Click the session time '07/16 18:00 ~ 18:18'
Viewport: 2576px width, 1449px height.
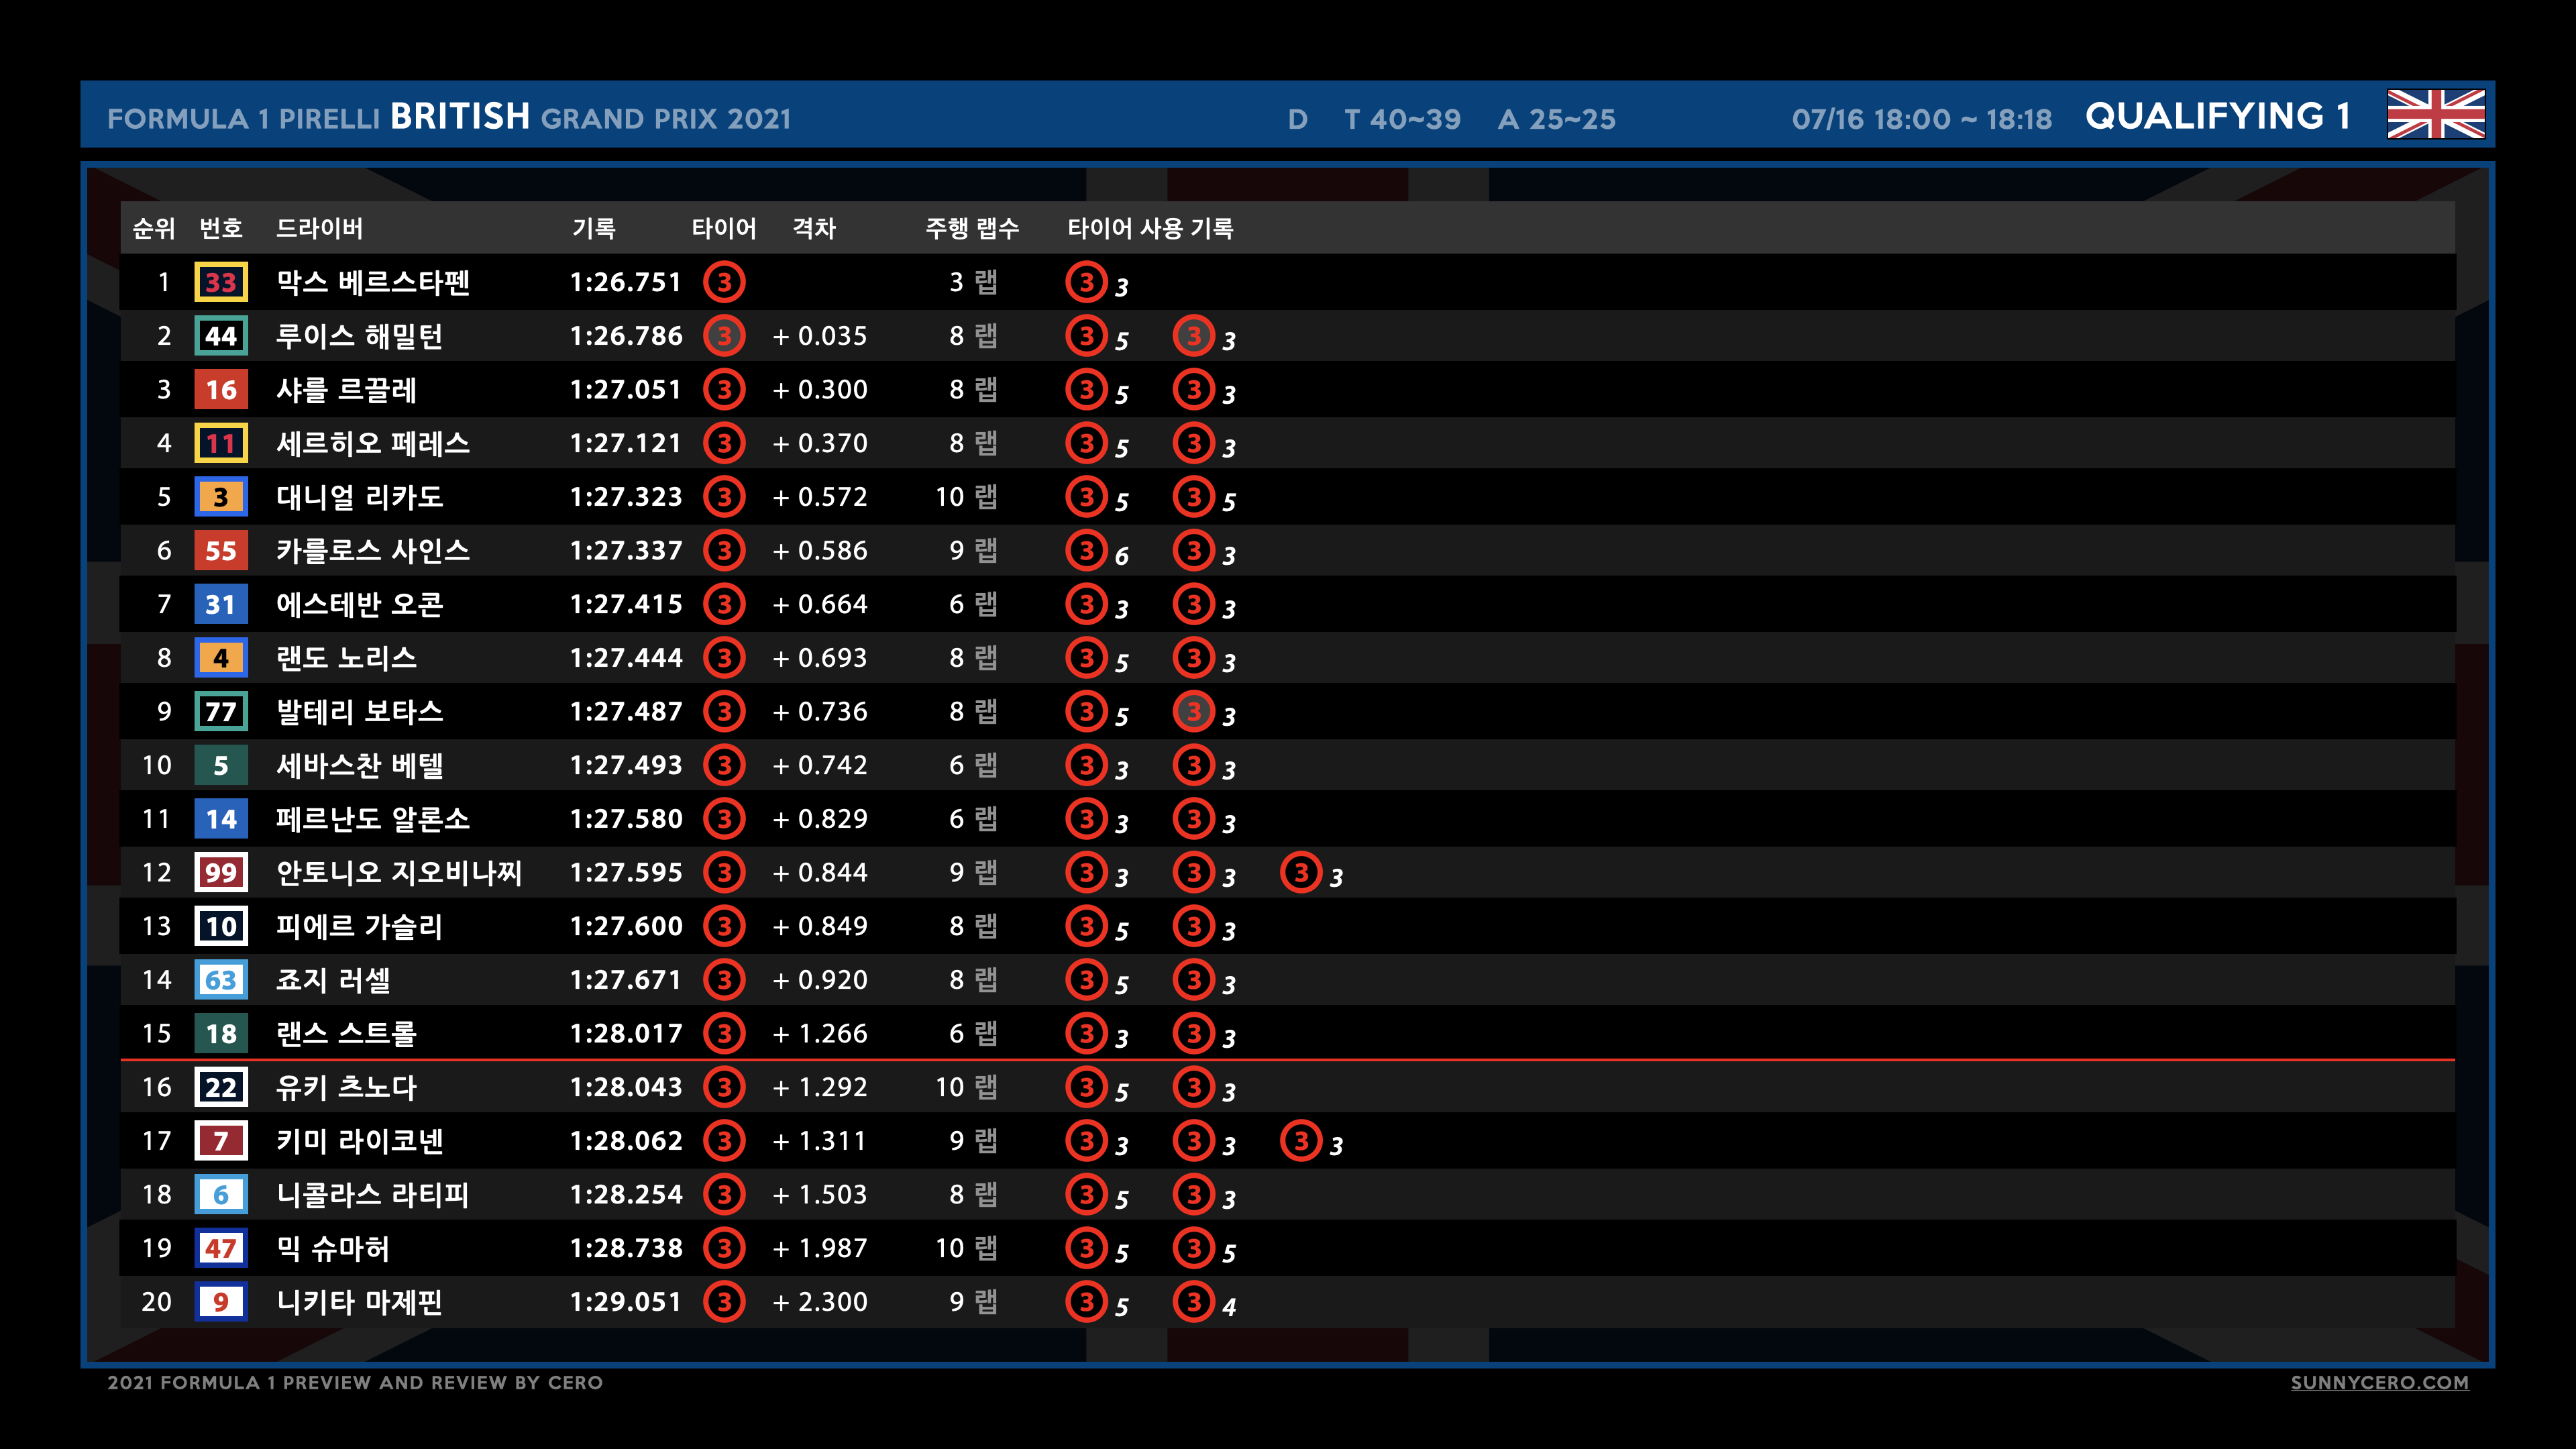pos(1921,119)
